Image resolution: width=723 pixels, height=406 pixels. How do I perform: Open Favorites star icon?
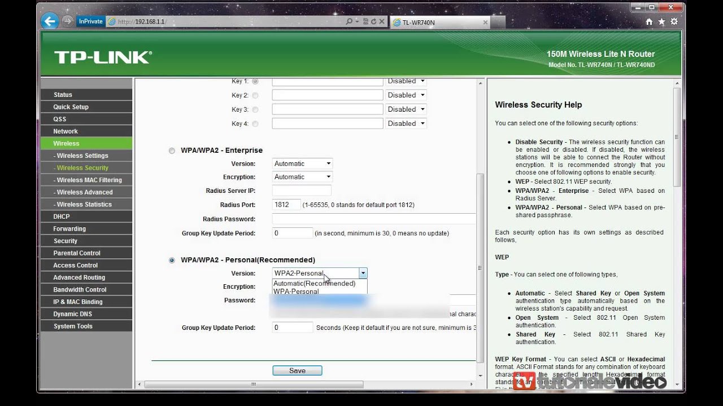tap(661, 21)
